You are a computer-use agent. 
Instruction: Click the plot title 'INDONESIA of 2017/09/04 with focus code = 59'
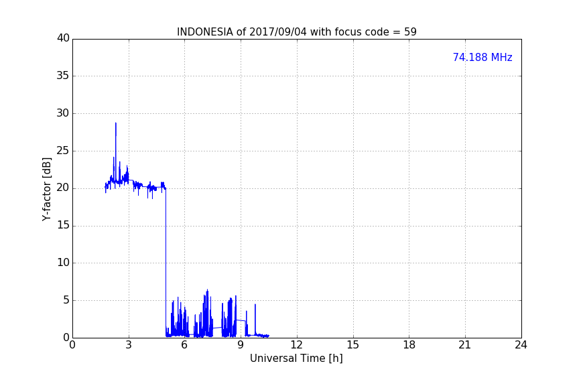pos(296,31)
